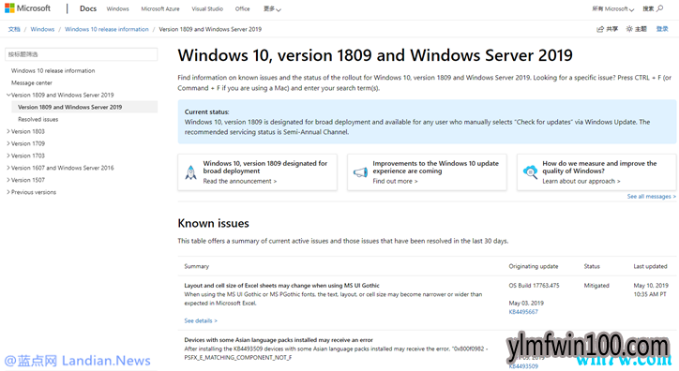Click 'How do we measure and improve' card title
This screenshot has height=371, width=679.
point(599,167)
